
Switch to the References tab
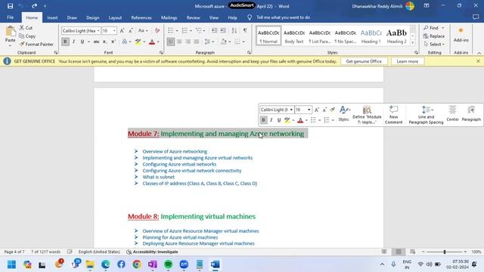pyautogui.click(x=141, y=17)
